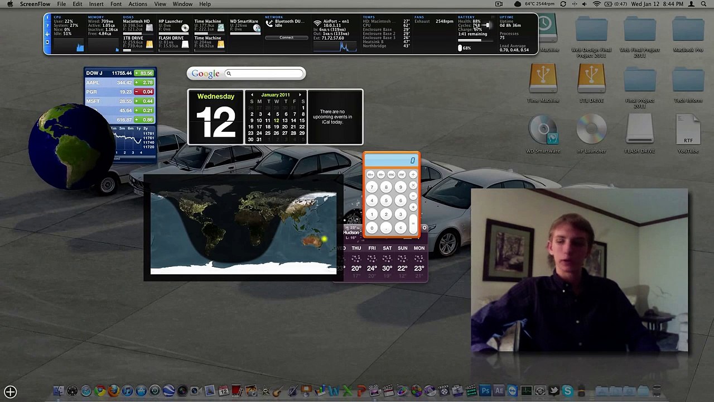Open the ScreenFlow application menu

(35, 4)
